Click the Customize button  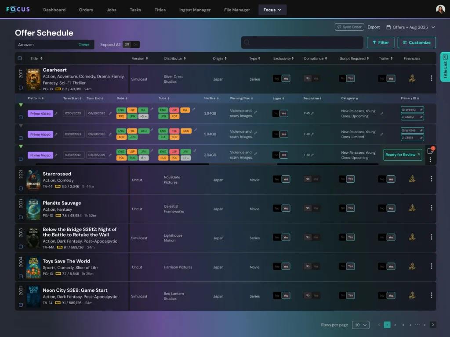point(417,43)
